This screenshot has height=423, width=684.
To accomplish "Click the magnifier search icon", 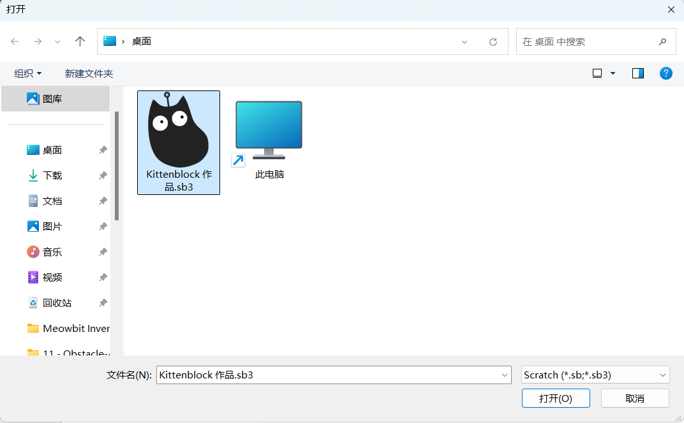I will pyautogui.click(x=662, y=42).
